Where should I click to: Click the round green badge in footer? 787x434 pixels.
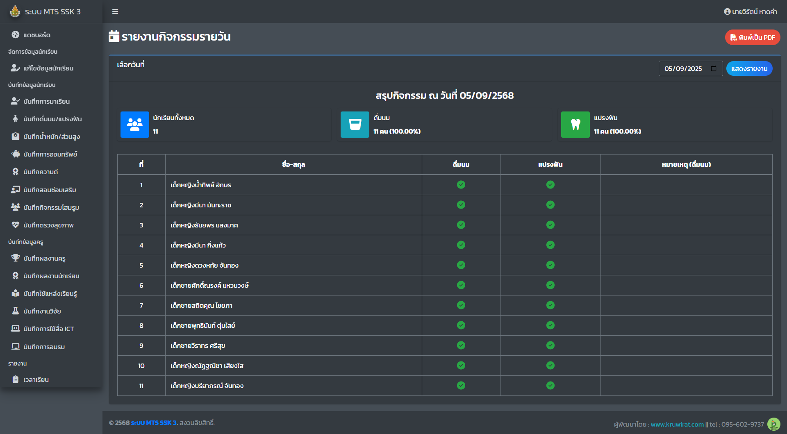coord(773,424)
